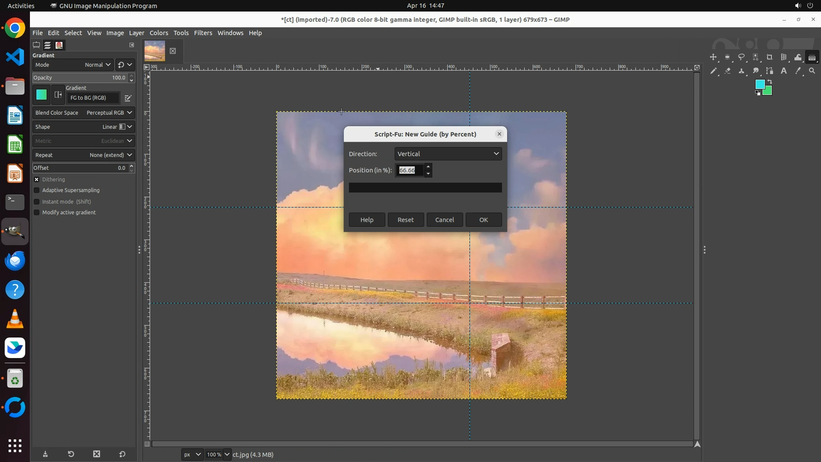Select the Crop tool
821x462 pixels.
click(770, 57)
